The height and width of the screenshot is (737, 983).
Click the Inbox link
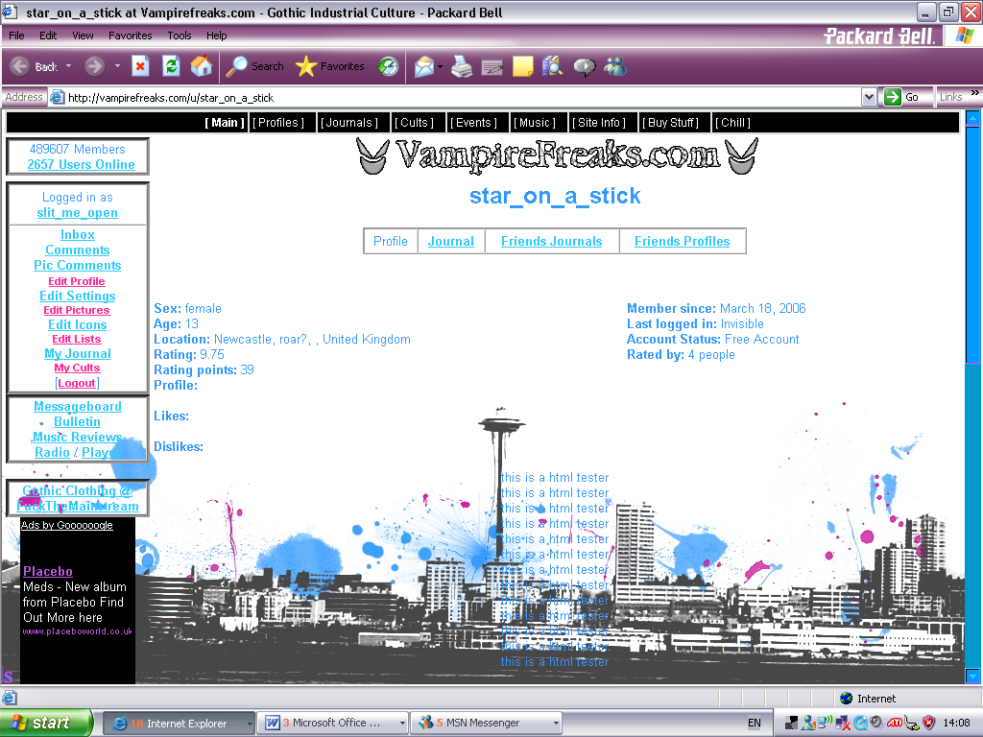(78, 234)
